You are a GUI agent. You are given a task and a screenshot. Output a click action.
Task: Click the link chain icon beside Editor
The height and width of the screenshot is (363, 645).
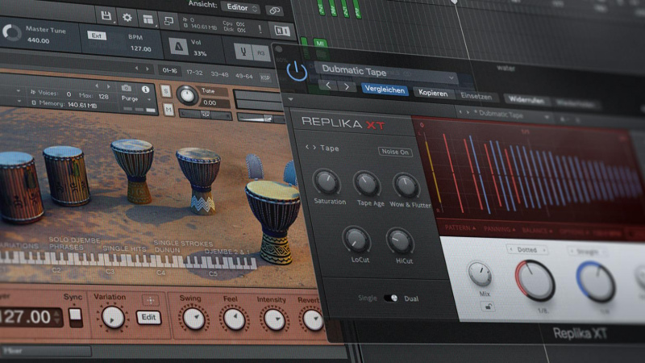click(x=274, y=11)
